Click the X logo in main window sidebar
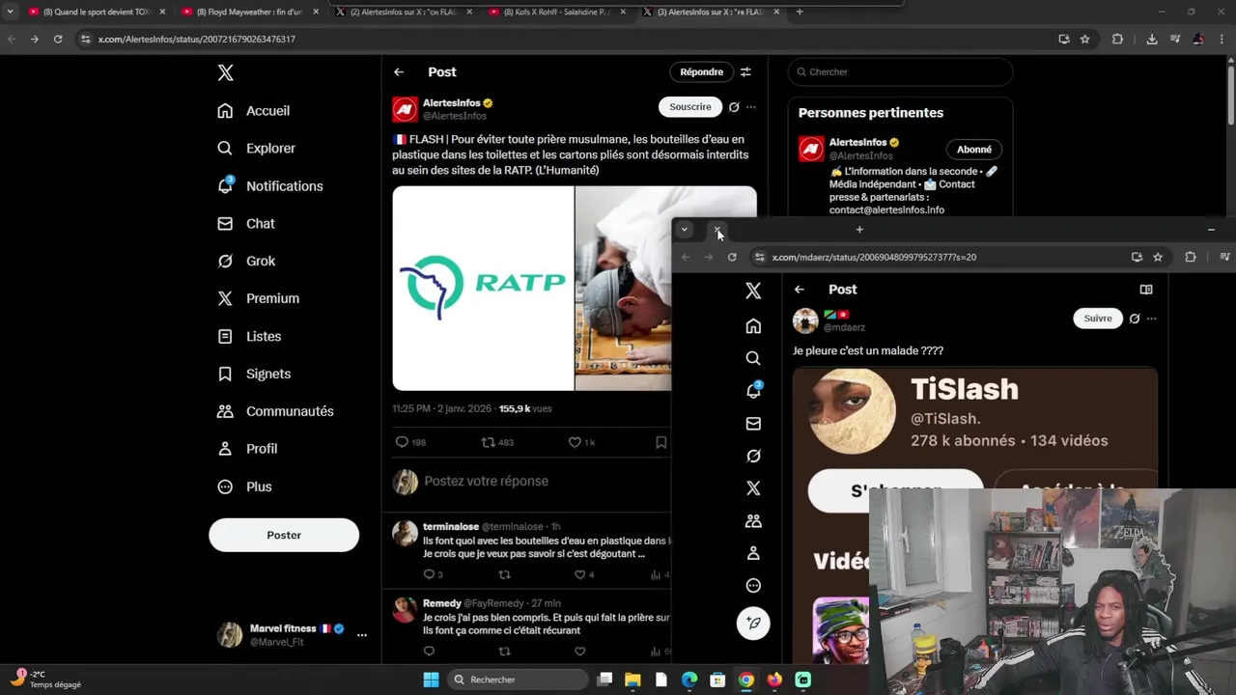The image size is (1236, 695). pos(225,72)
